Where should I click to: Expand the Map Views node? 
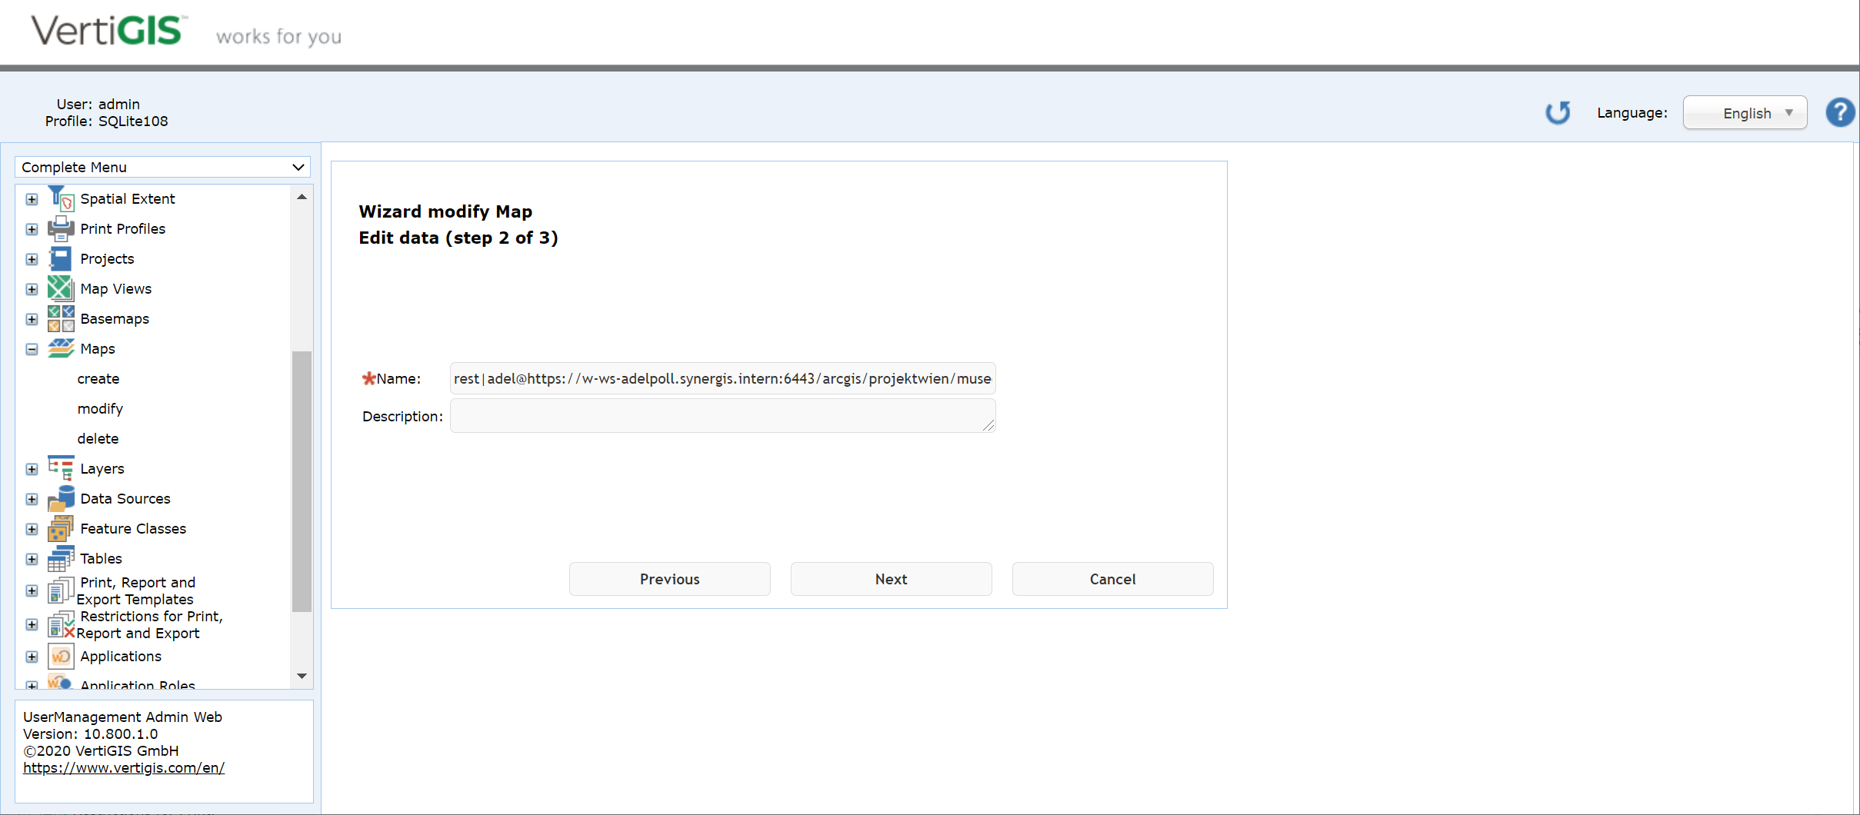[x=32, y=289]
